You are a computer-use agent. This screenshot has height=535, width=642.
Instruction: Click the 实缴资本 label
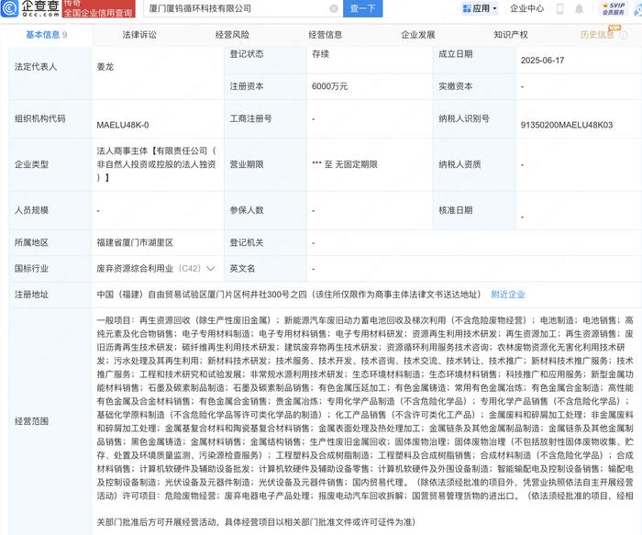pos(455,86)
